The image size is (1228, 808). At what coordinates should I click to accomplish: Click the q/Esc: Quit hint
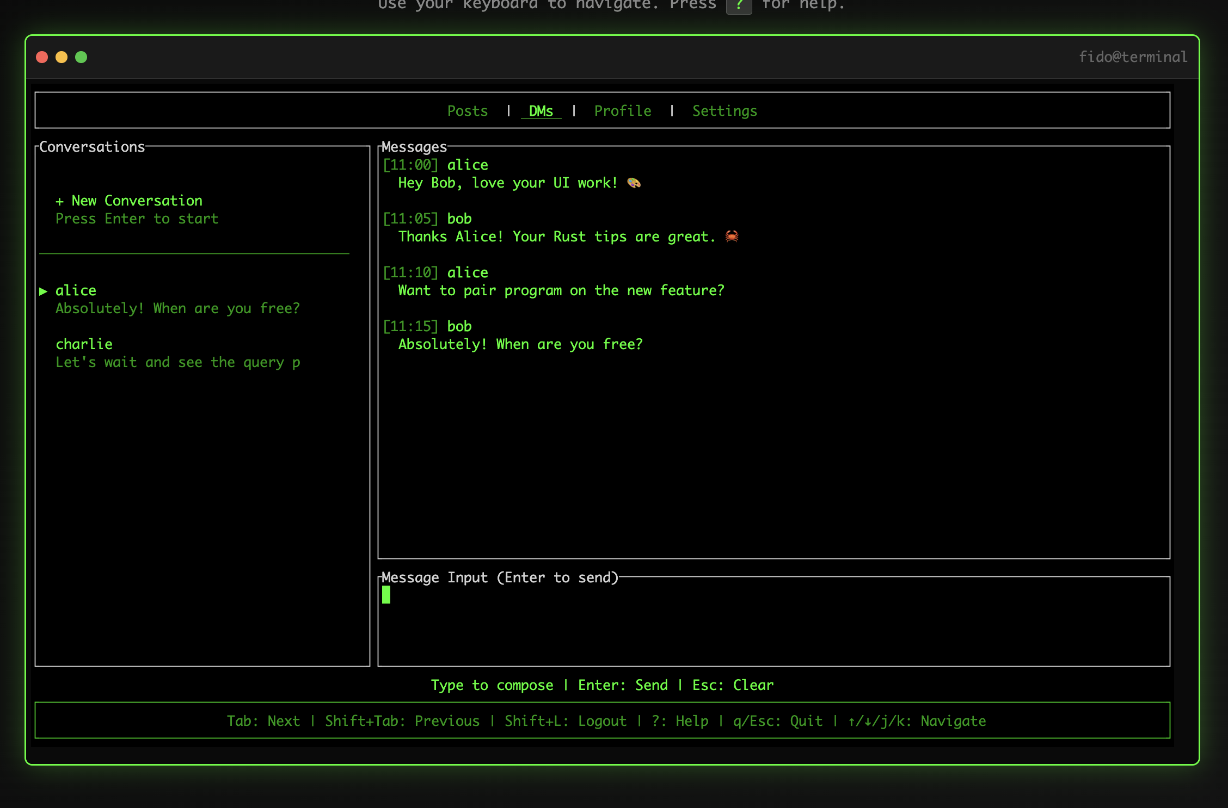[x=777, y=721]
